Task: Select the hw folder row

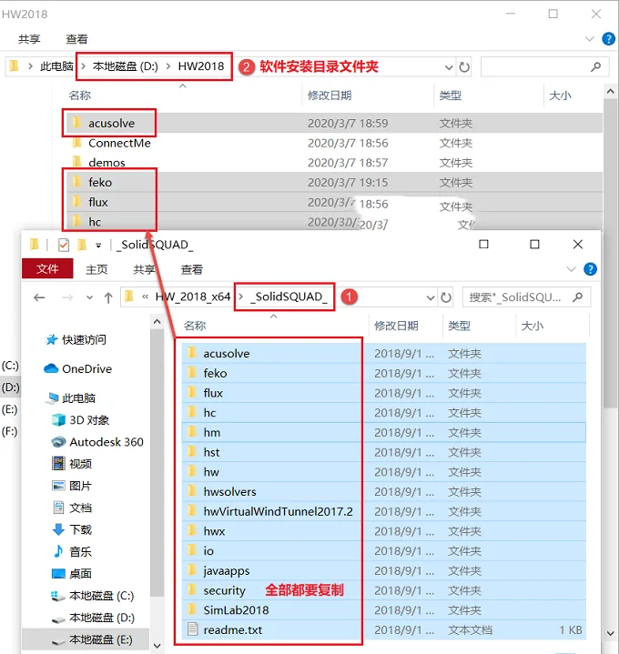Action: tap(383, 472)
